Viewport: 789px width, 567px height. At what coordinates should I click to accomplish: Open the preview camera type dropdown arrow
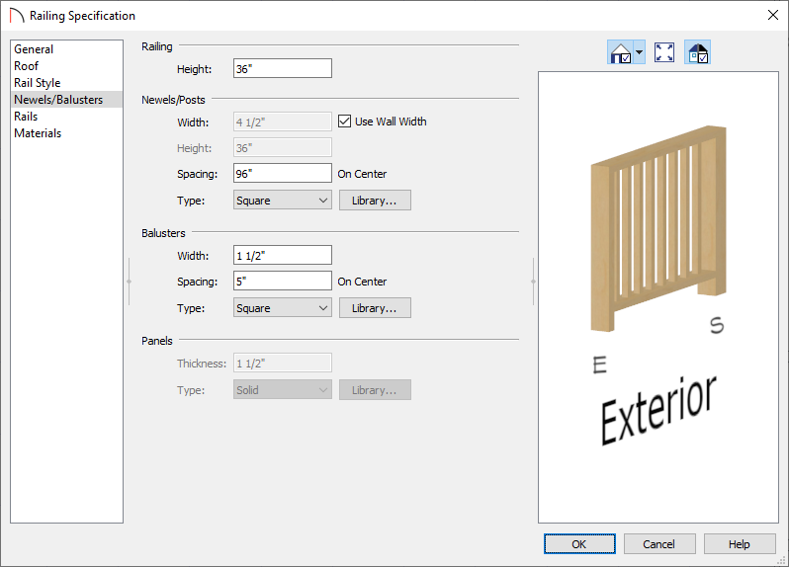click(x=639, y=52)
